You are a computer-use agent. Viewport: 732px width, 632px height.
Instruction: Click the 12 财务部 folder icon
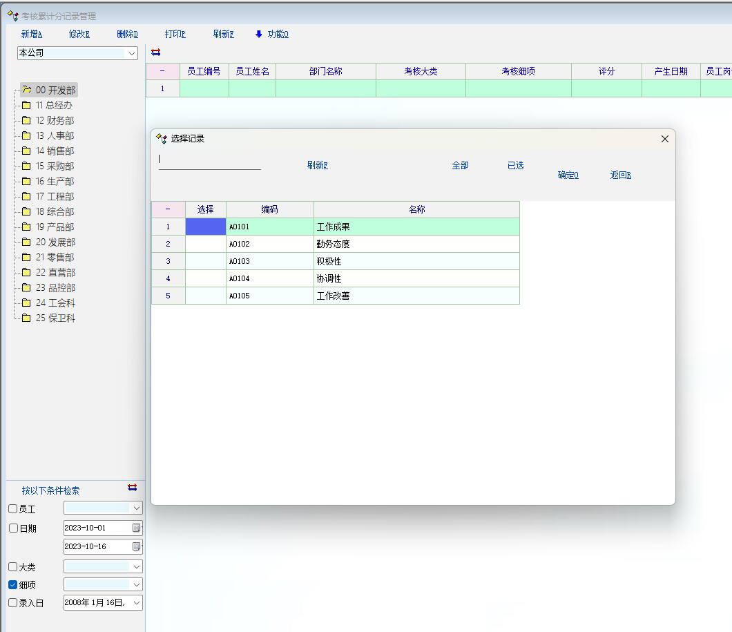(26, 120)
